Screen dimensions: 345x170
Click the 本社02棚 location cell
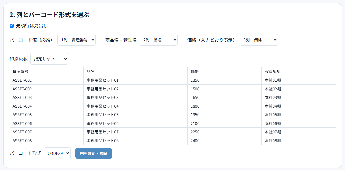[299, 89]
